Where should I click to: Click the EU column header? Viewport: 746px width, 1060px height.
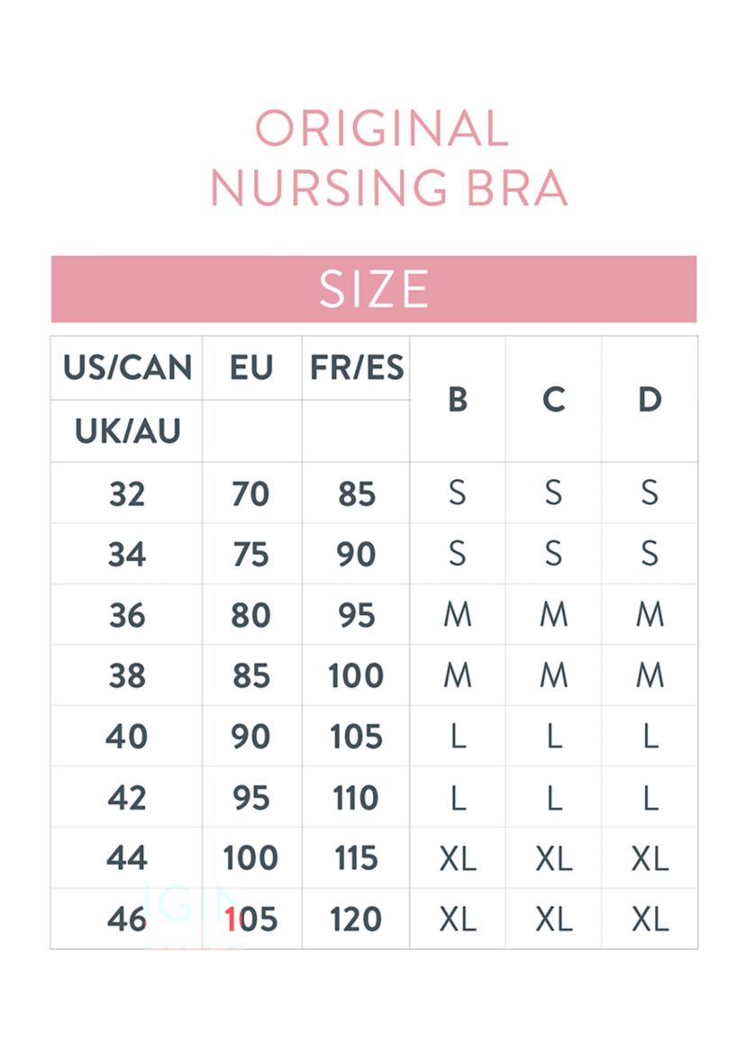(x=251, y=367)
